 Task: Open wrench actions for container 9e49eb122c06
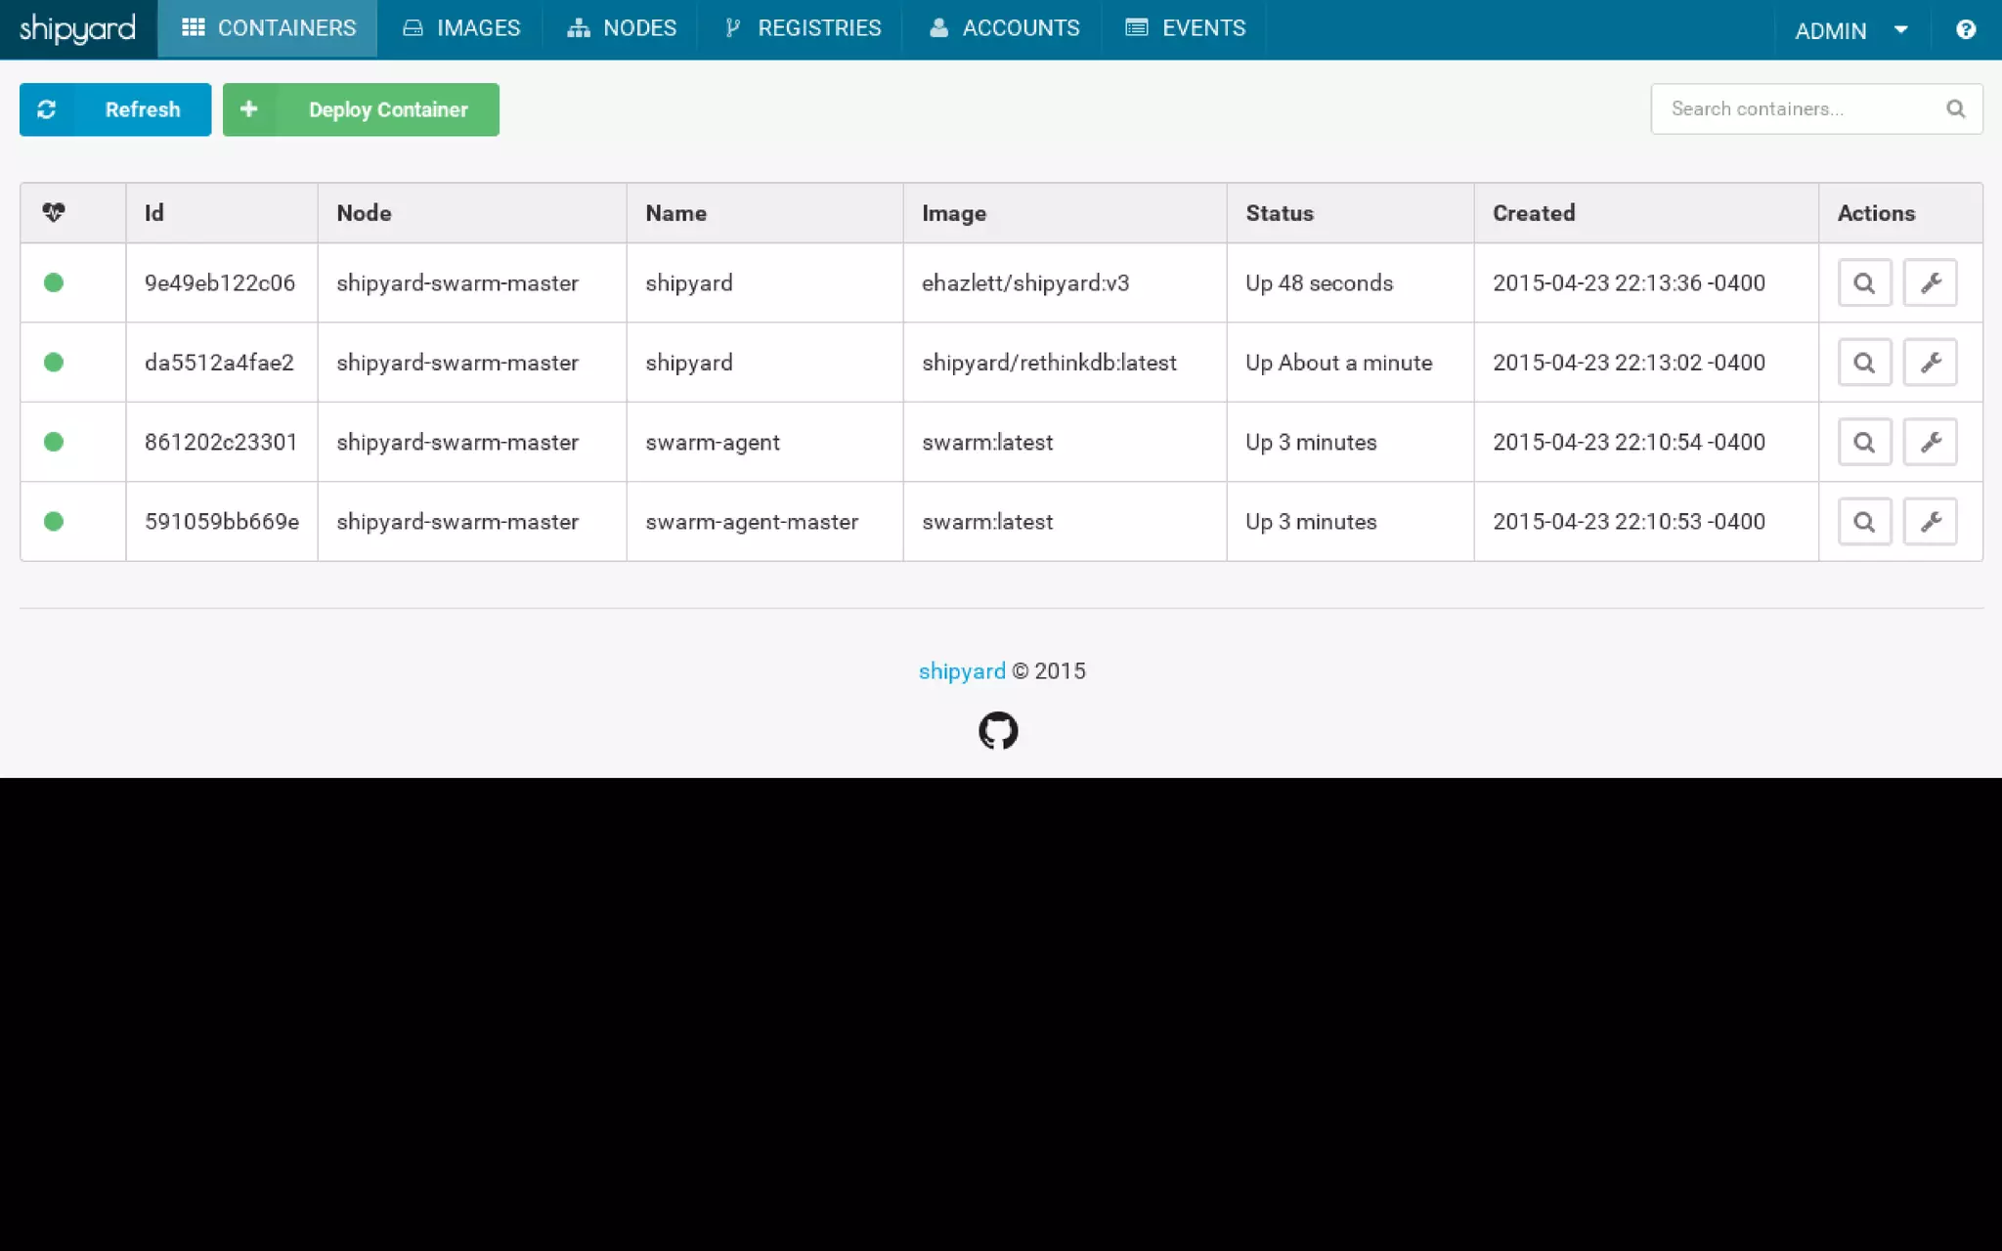(1930, 282)
